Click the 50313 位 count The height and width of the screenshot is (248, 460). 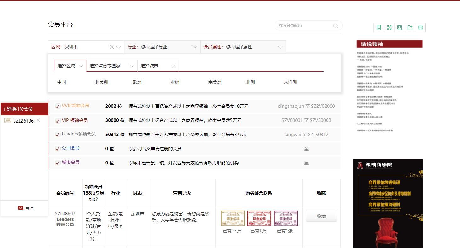(115, 135)
